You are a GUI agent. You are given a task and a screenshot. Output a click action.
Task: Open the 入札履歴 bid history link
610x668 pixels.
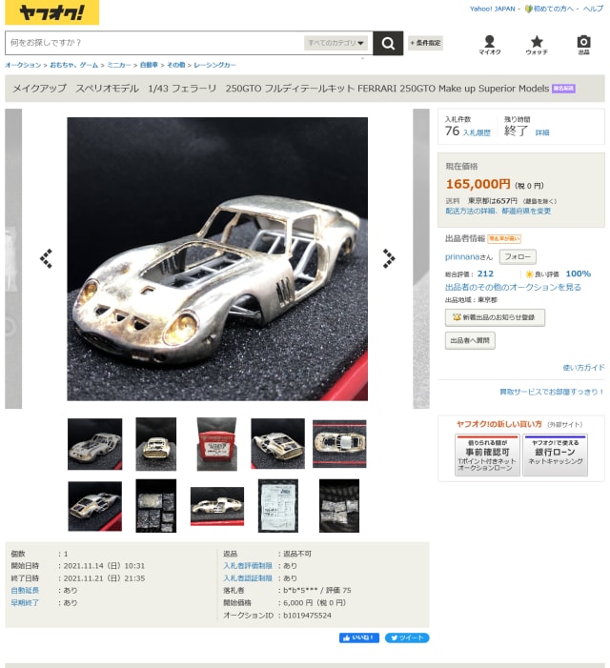(477, 132)
